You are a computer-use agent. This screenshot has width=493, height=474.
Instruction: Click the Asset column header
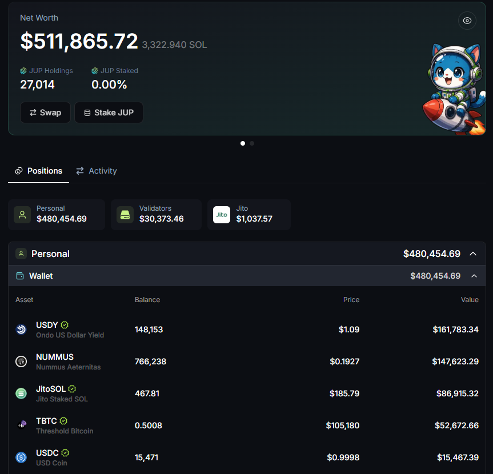[x=24, y=300]
